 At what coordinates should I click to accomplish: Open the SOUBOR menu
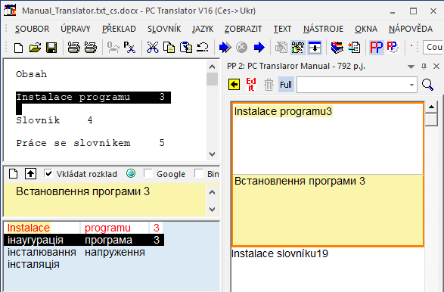33,29
